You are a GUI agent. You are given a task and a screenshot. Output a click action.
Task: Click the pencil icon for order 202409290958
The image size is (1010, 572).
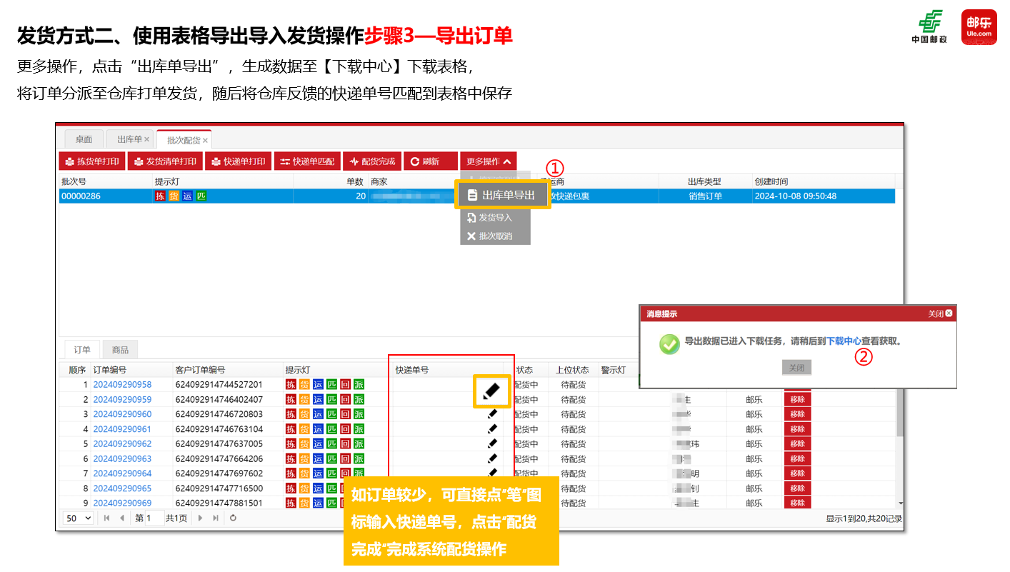coord(491,391)
